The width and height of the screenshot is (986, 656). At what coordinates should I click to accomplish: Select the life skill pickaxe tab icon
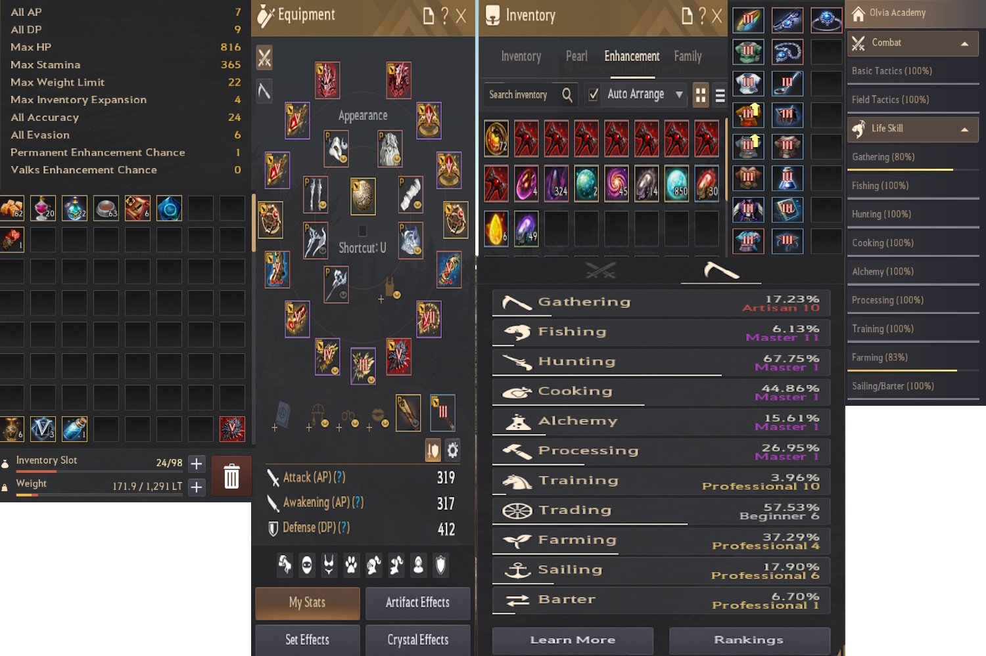coord(721,271)
